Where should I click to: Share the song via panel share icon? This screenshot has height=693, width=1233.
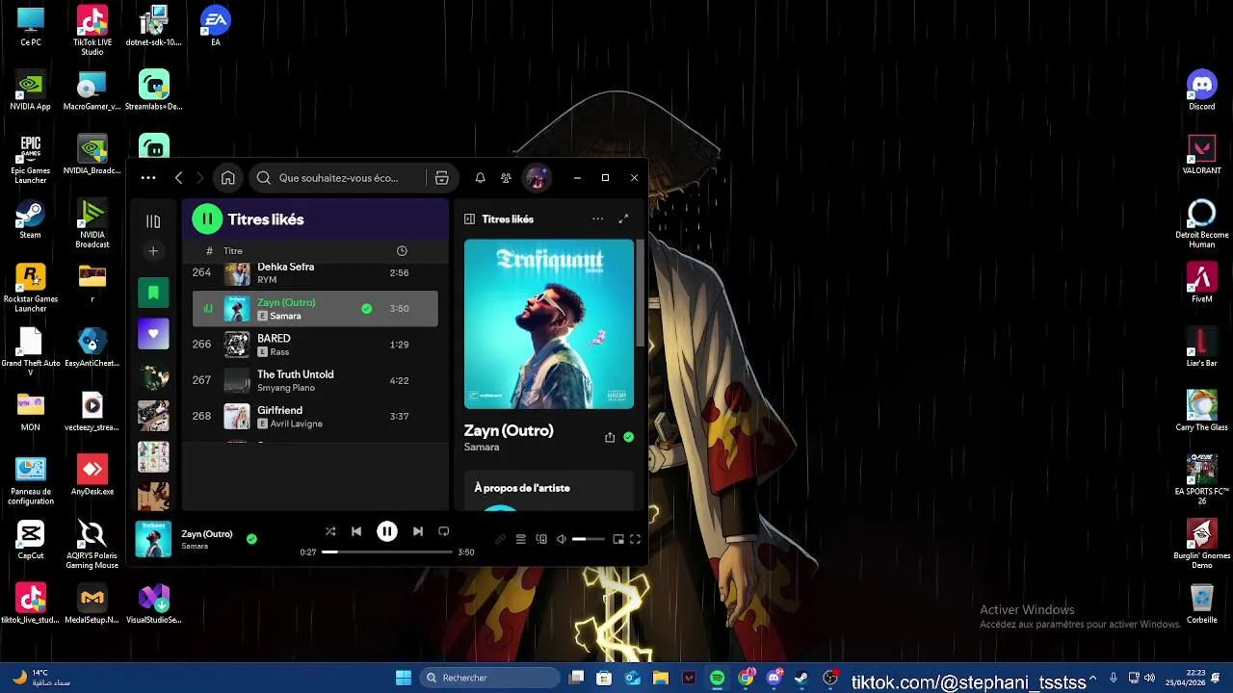pyautogui.click(x=610, y=438)
